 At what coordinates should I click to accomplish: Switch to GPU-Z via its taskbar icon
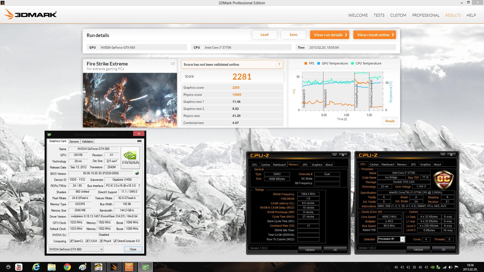click(145, 267)
